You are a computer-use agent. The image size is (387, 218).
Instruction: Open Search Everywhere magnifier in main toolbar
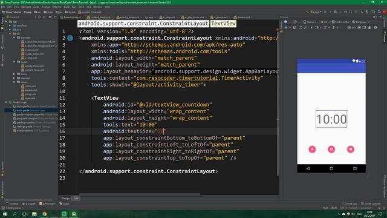(379, 12)
